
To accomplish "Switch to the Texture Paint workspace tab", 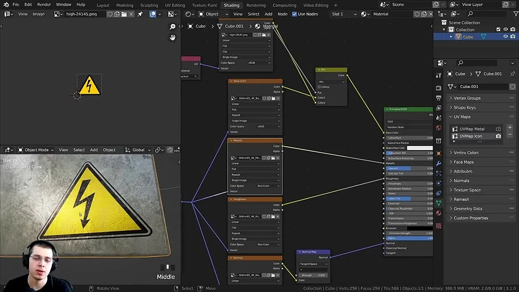I will pos(204,5).
